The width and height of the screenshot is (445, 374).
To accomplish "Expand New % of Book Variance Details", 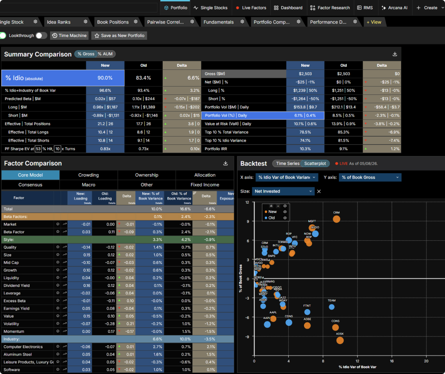I will (159, 203).
